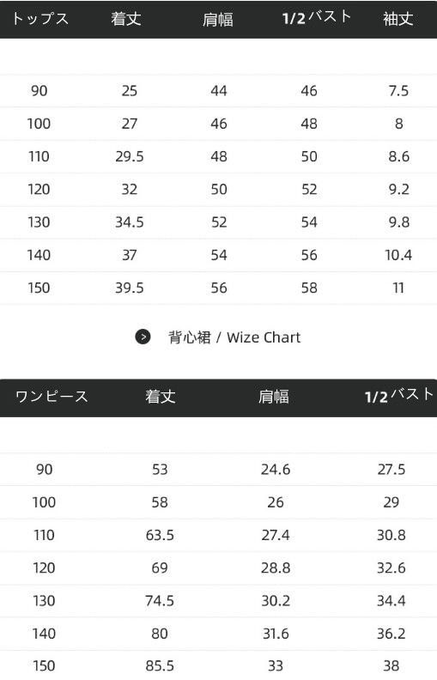Click the 28.8 shoulder width value
The width and height of the screenshot is (437, 680).
click(x=276, y=568)
